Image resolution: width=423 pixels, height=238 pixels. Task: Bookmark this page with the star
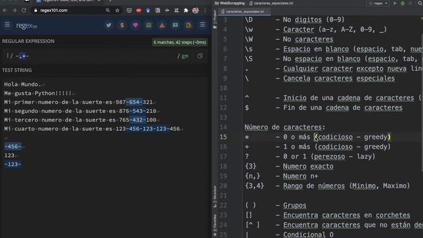118,11
